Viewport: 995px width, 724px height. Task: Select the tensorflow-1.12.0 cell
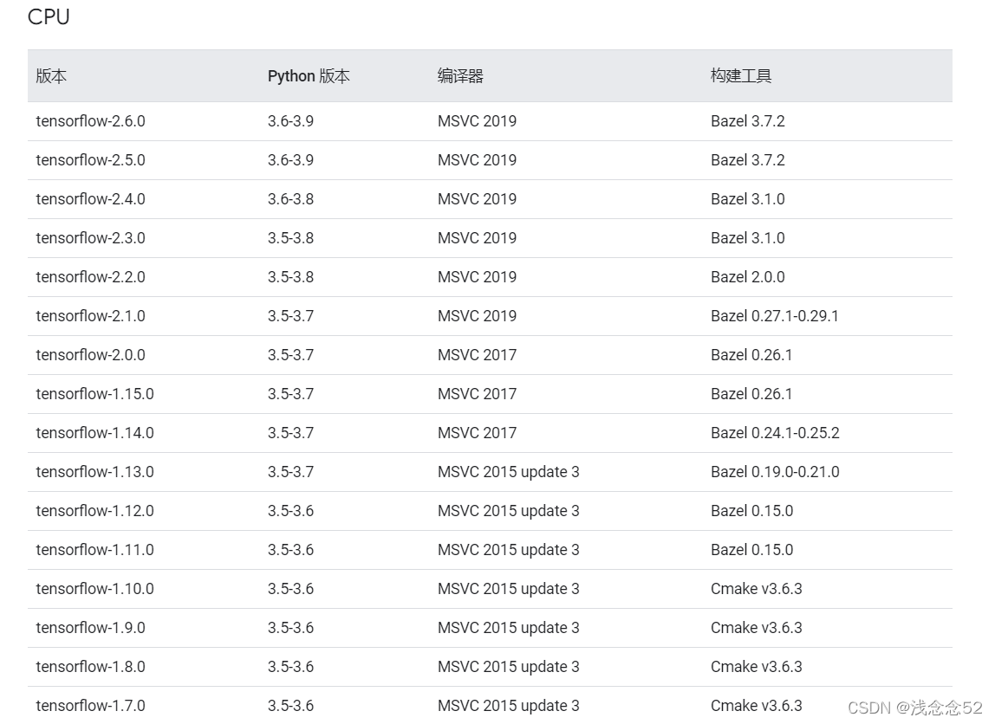point(95,511)
